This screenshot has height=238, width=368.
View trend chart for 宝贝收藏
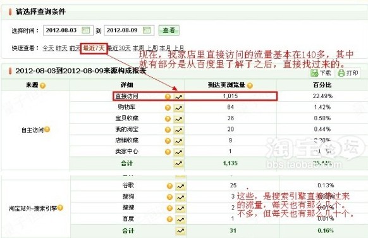coord(178,119)
